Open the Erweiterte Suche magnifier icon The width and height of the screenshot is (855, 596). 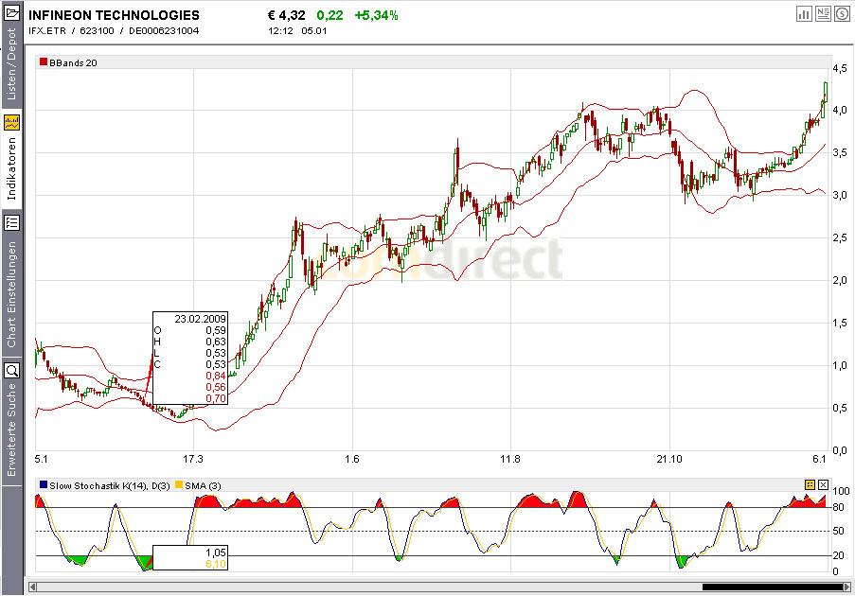(x=12, y=372)
